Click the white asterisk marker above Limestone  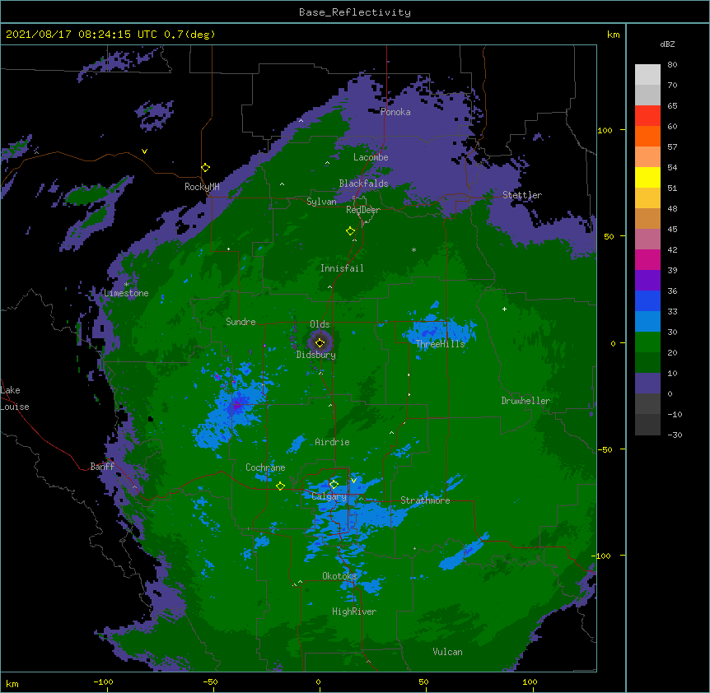click(x=126, y=285)
